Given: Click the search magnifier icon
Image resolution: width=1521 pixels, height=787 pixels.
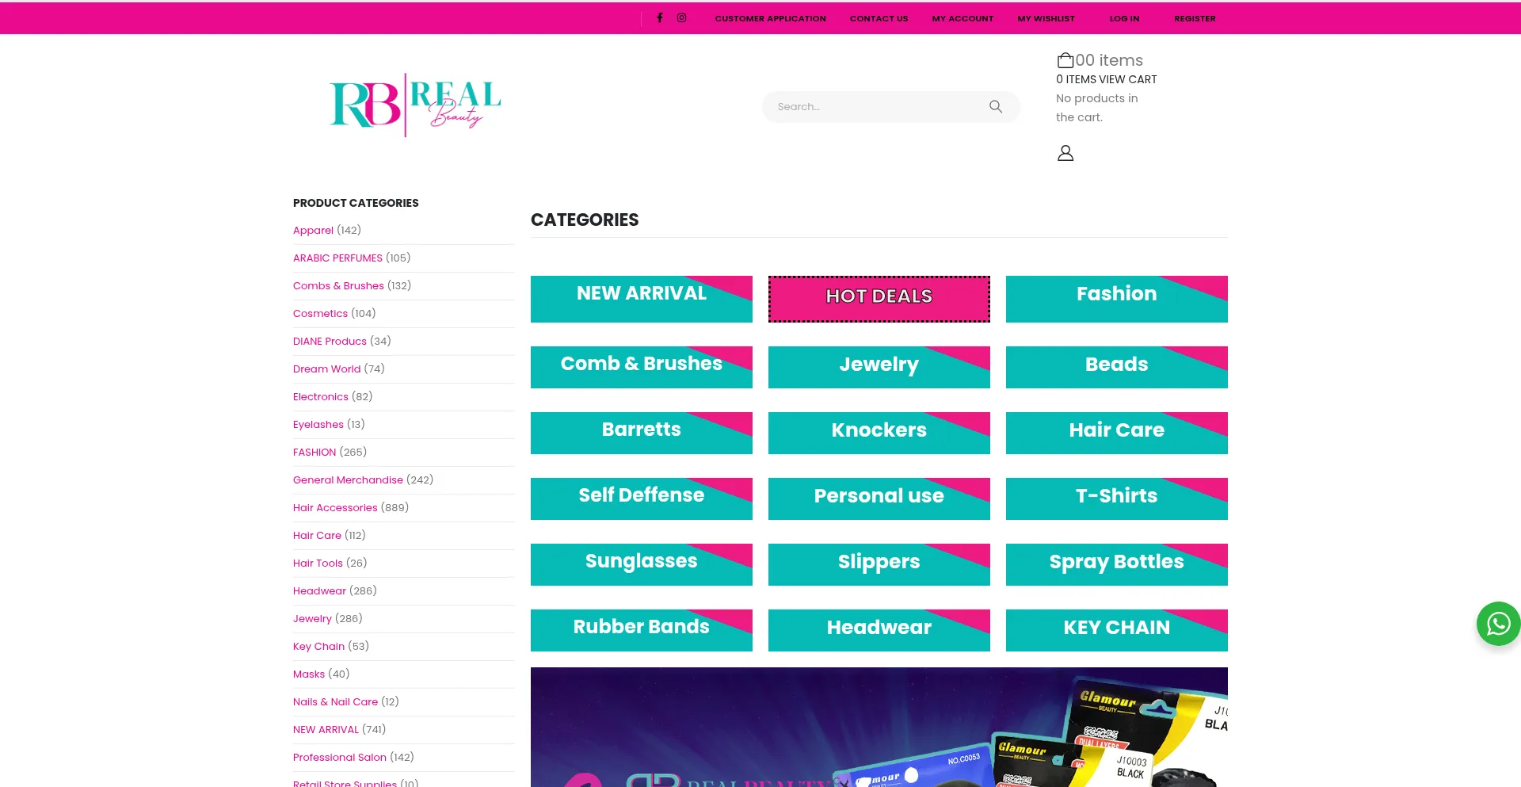Looking at the screenshot, I should (x=996, y=107).
